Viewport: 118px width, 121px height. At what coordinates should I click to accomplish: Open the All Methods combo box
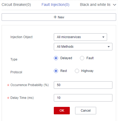tap(83, 47)
